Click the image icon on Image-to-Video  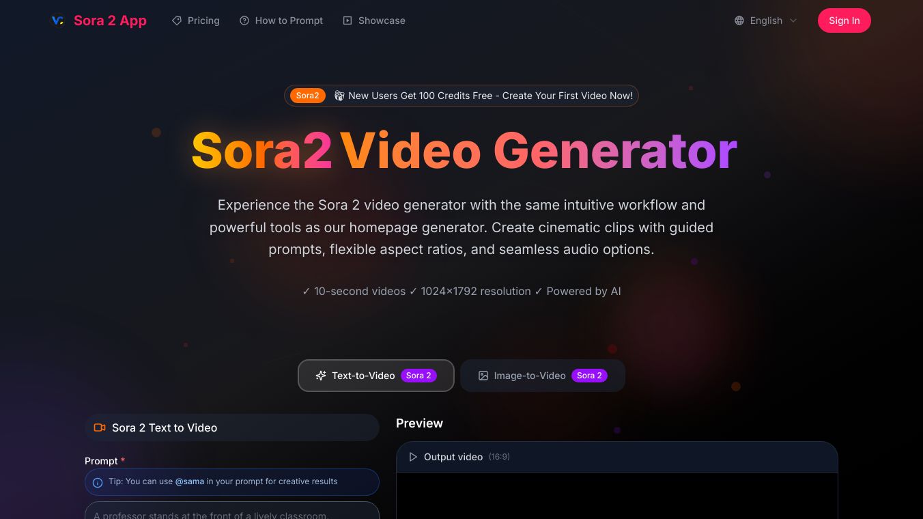(x=483, y=376)
